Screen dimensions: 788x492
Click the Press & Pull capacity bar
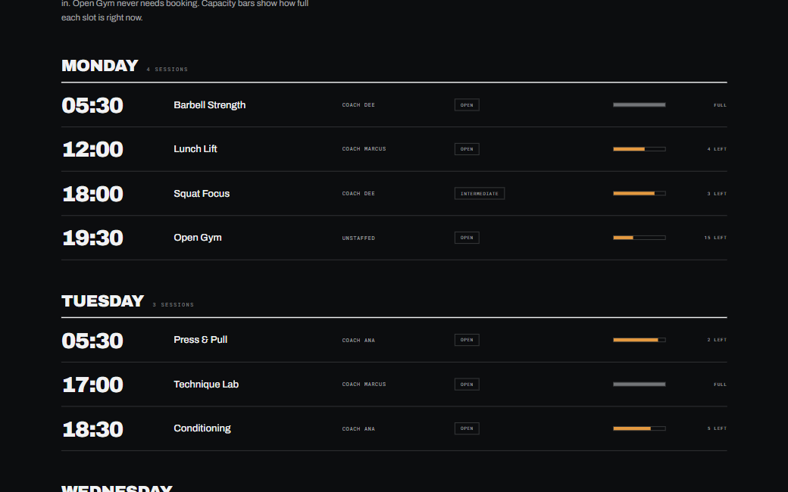(x=639, y=340)
